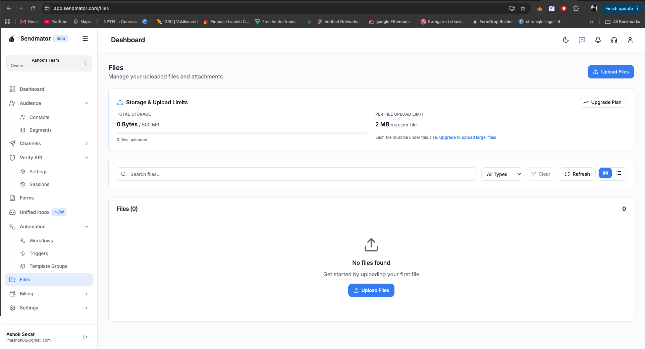Click Upgrade Plan button

tap(602, 102)
